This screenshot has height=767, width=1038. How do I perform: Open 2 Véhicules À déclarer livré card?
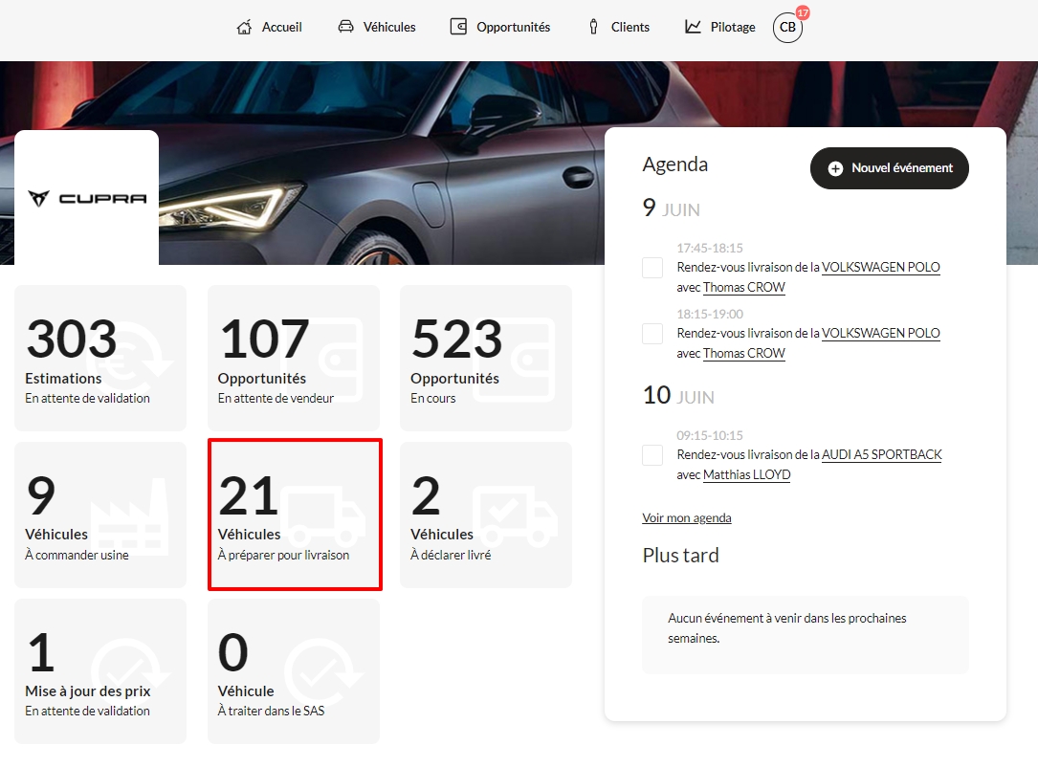coord(486,515)
